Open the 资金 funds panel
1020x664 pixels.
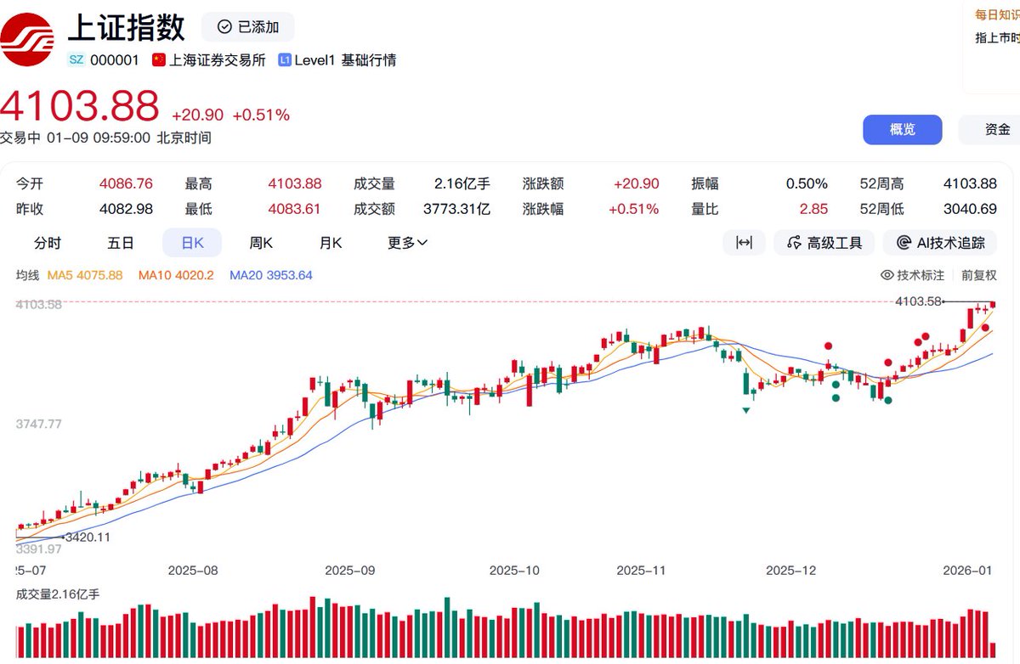[x=996, y=129]
